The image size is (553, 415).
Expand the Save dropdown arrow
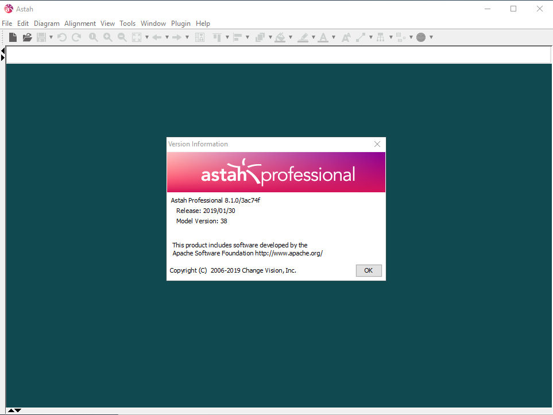(x=51, y=37)
